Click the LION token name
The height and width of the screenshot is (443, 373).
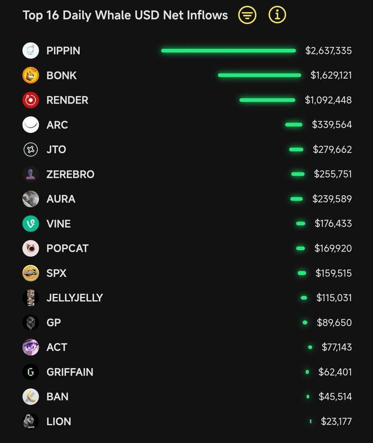click(59, 421)
